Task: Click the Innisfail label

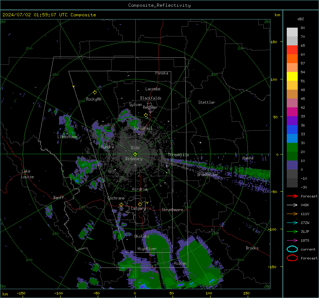Action: 143,128
